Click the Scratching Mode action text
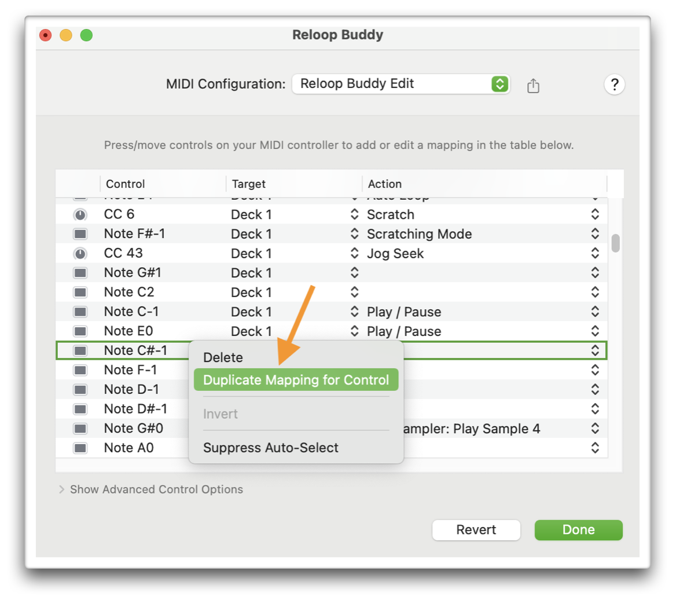This screenshot has width=676, height=600. 419,234
